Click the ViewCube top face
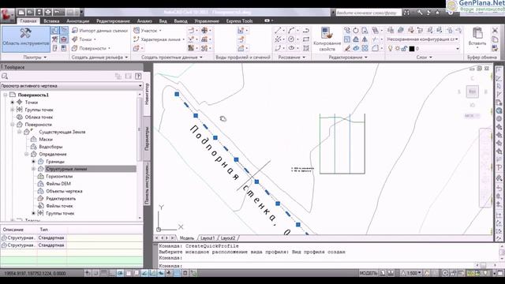 point(472,92)
